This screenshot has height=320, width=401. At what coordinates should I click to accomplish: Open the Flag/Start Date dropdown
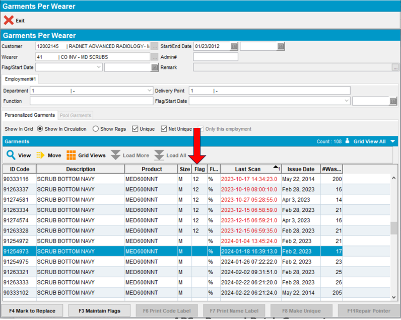(98, 67)
